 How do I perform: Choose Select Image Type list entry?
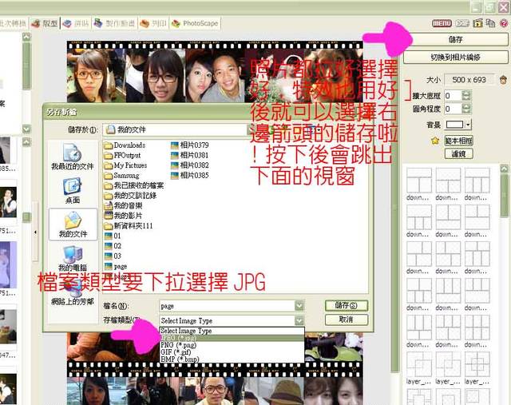[232, 331]
